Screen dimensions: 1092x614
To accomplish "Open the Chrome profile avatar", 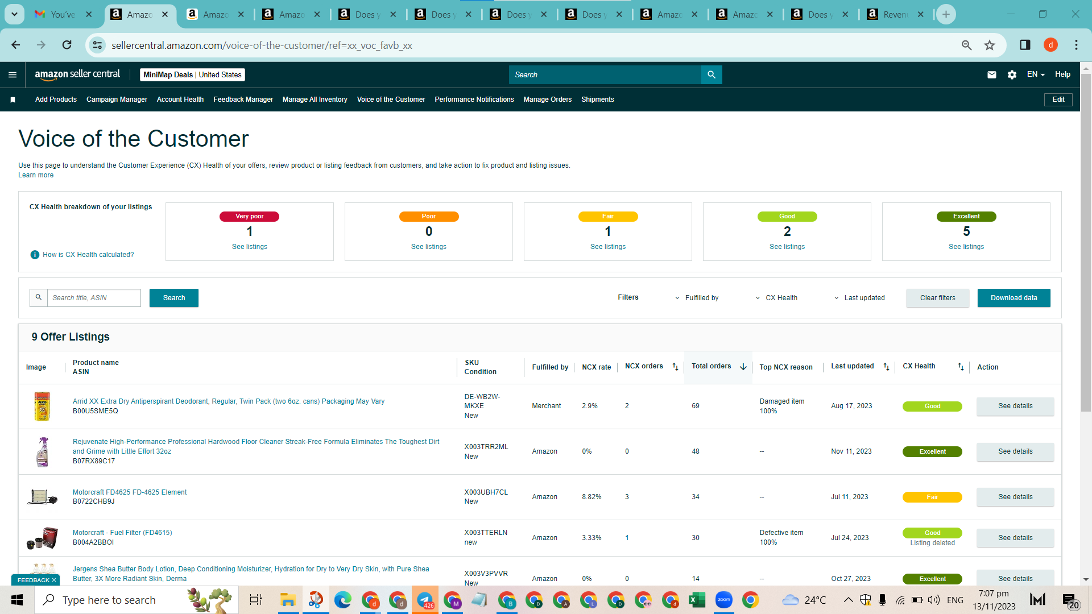I will [1050, 45].
